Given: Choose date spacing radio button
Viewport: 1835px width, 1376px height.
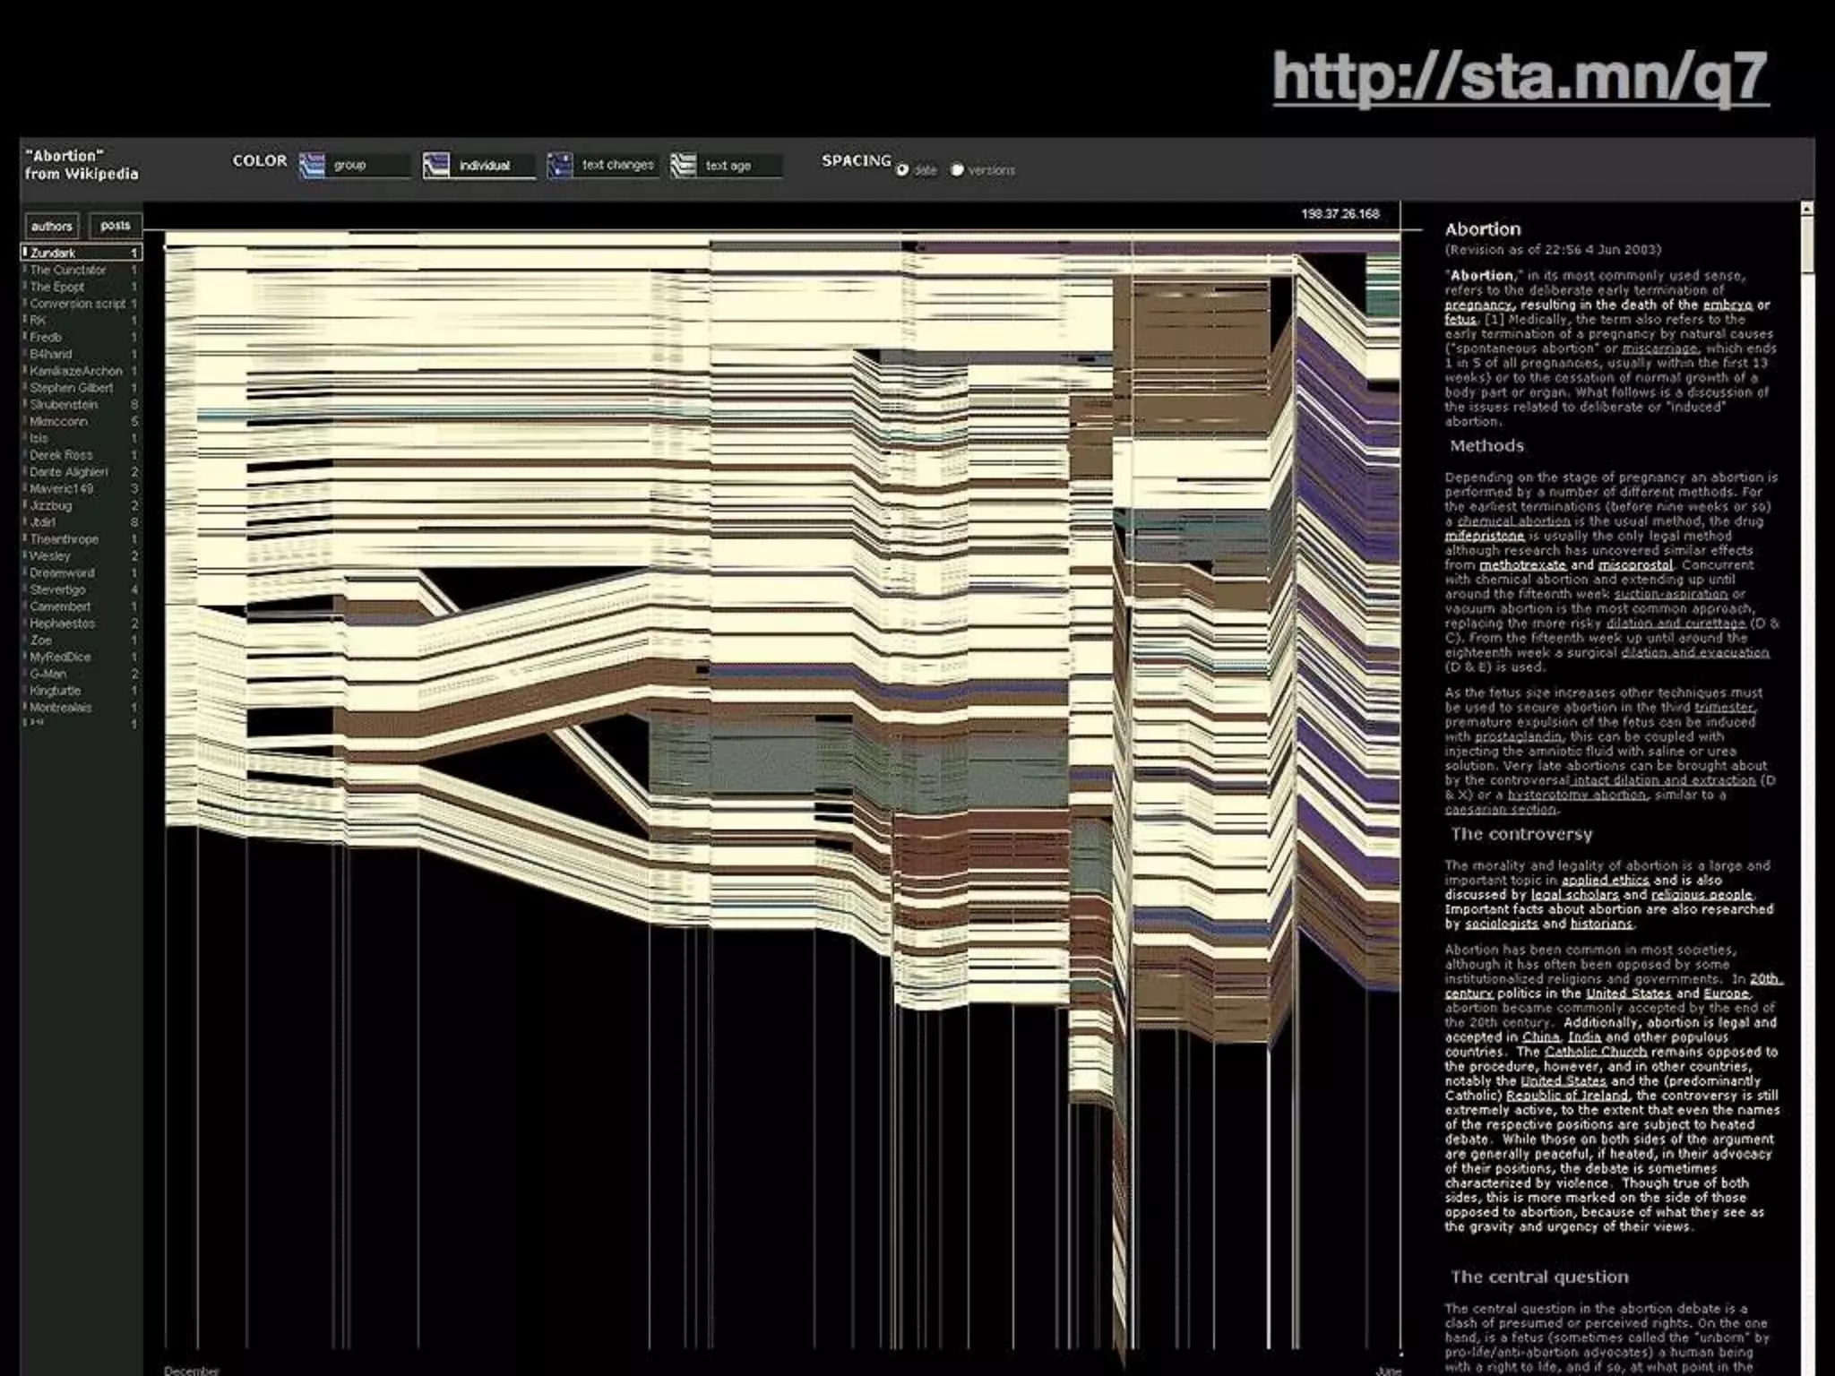Looking at the screenshot, I should click(x=902, y=170).
